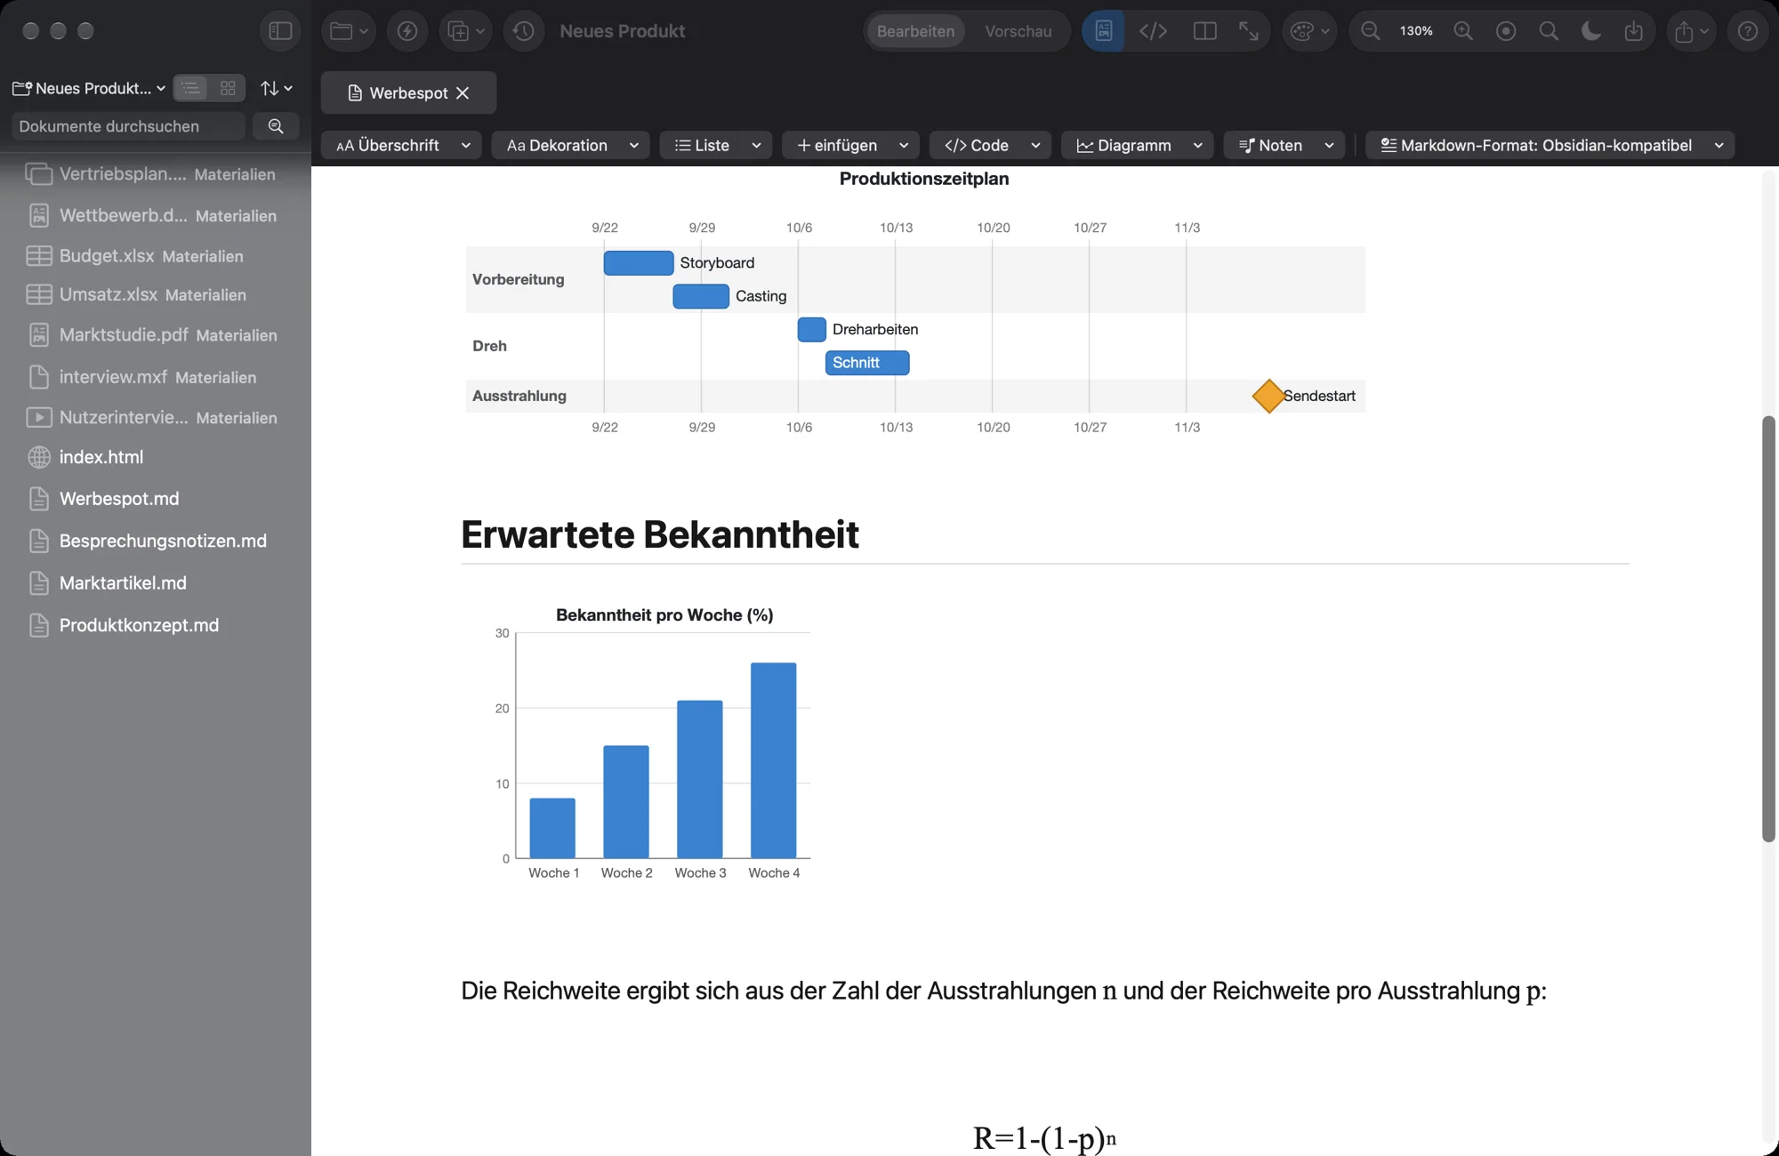Open index.html in sidebar

point(101,457)
